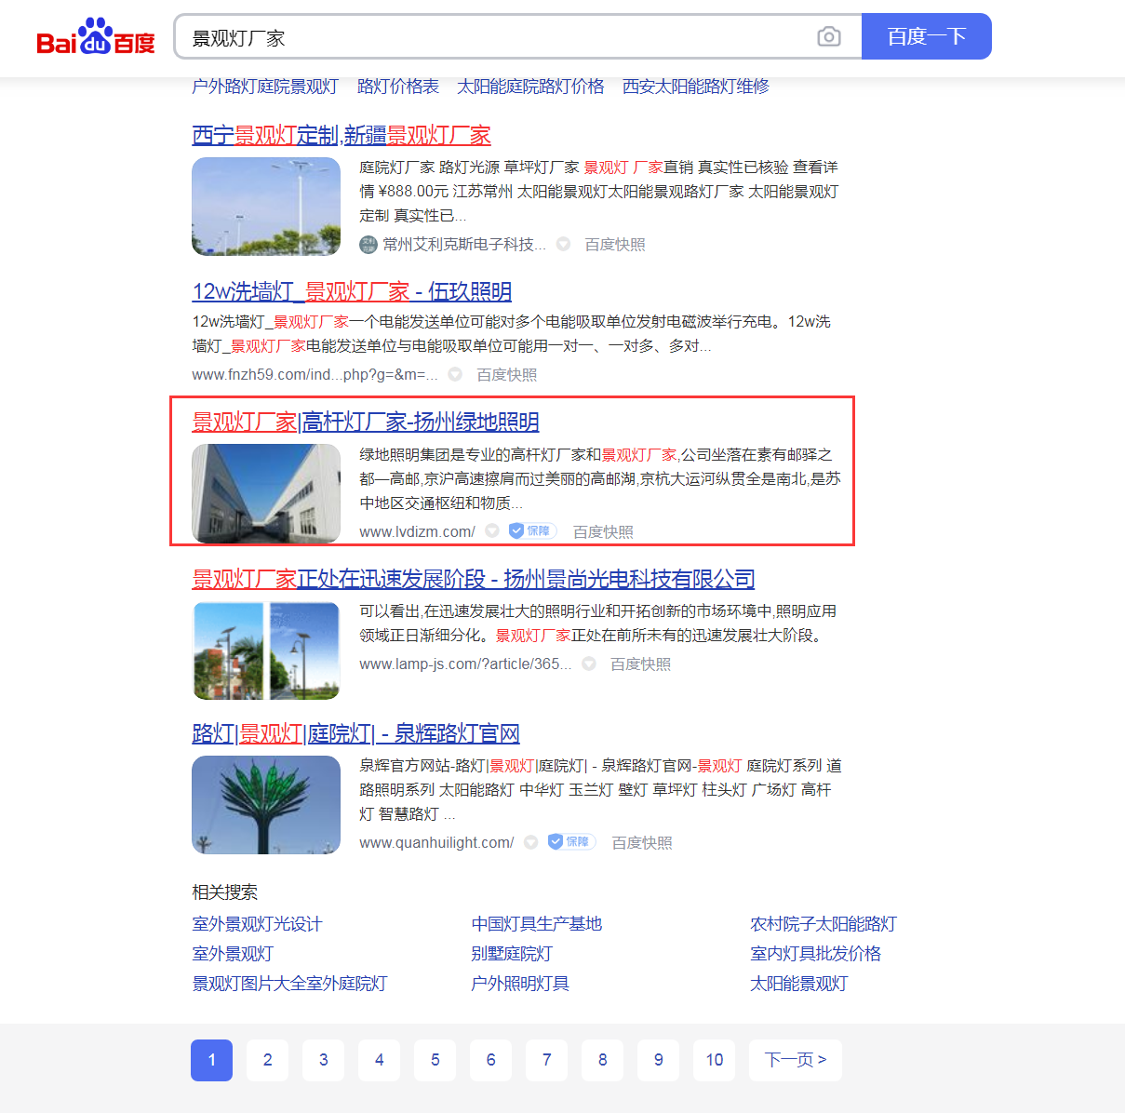Open 百度快照 for the quanhuilight.com result
This screenshot has width=1125, height=1113.
point(642,843)
